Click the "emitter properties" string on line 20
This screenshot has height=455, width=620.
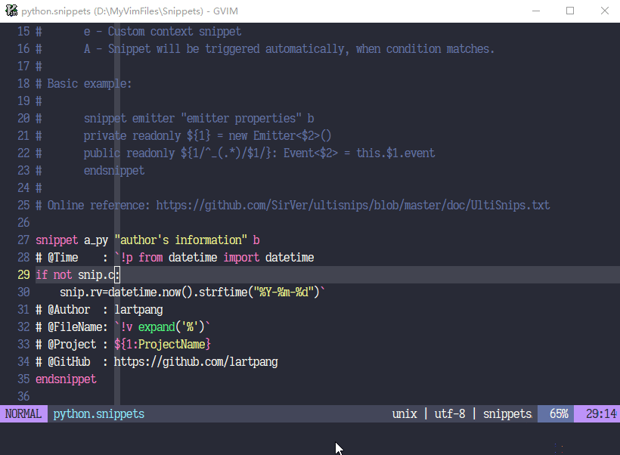coord(241,118)
